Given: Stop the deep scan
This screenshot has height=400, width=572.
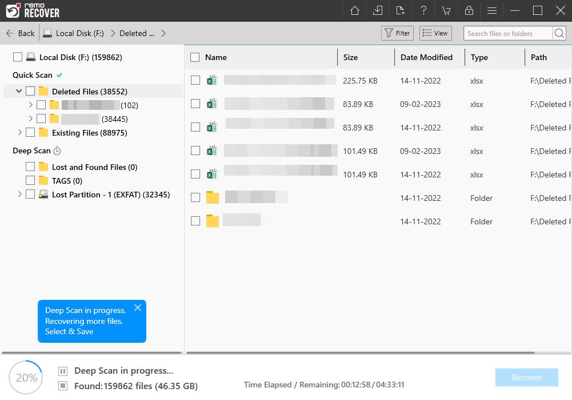Looking at the screenshot, I should (x=63, y=386).
